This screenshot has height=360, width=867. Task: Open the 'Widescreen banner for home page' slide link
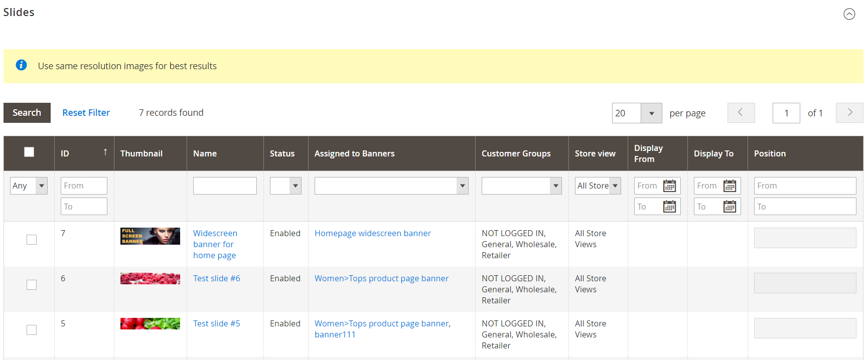[215, 244]
